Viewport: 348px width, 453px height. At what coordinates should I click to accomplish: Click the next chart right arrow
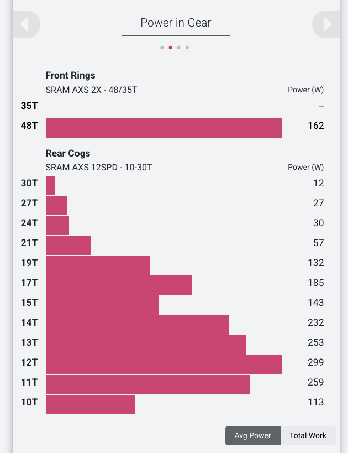[327, 24]
